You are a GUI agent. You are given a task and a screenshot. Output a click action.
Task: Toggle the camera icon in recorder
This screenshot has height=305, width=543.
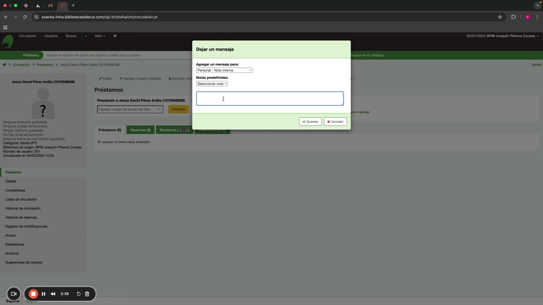point(14,294)
